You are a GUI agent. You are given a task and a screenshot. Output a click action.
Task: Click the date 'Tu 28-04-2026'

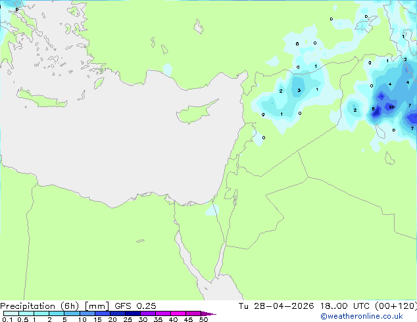[x=276, y=306]
